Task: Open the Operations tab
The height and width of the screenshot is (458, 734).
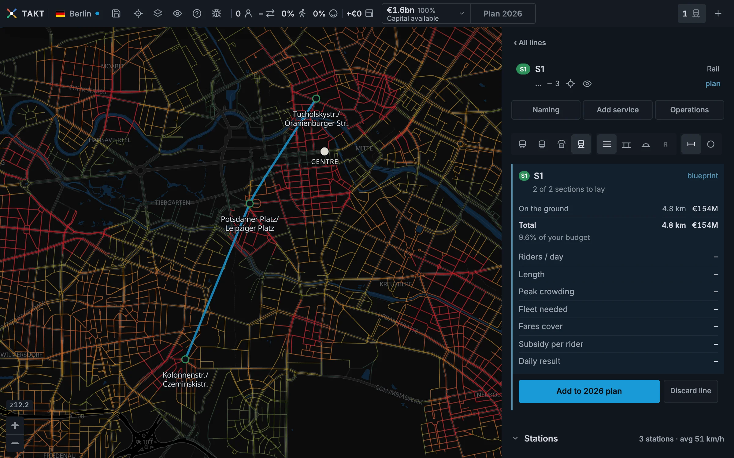Action: pos(689,110)
